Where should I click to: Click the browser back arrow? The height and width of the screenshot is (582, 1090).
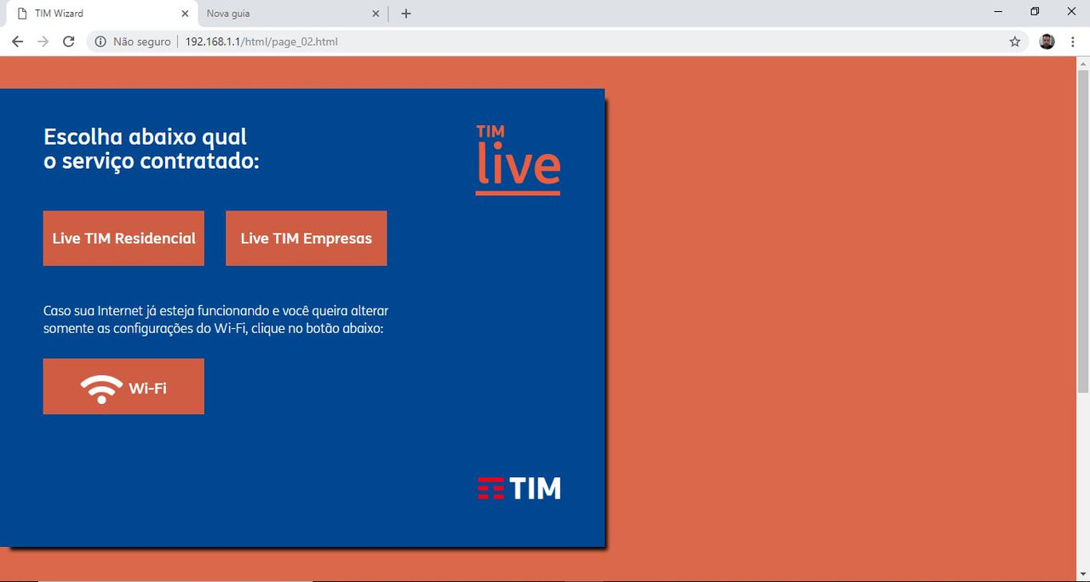click(x=17, y=42)
